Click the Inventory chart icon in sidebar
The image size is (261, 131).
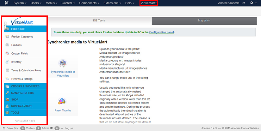(7, 62)
